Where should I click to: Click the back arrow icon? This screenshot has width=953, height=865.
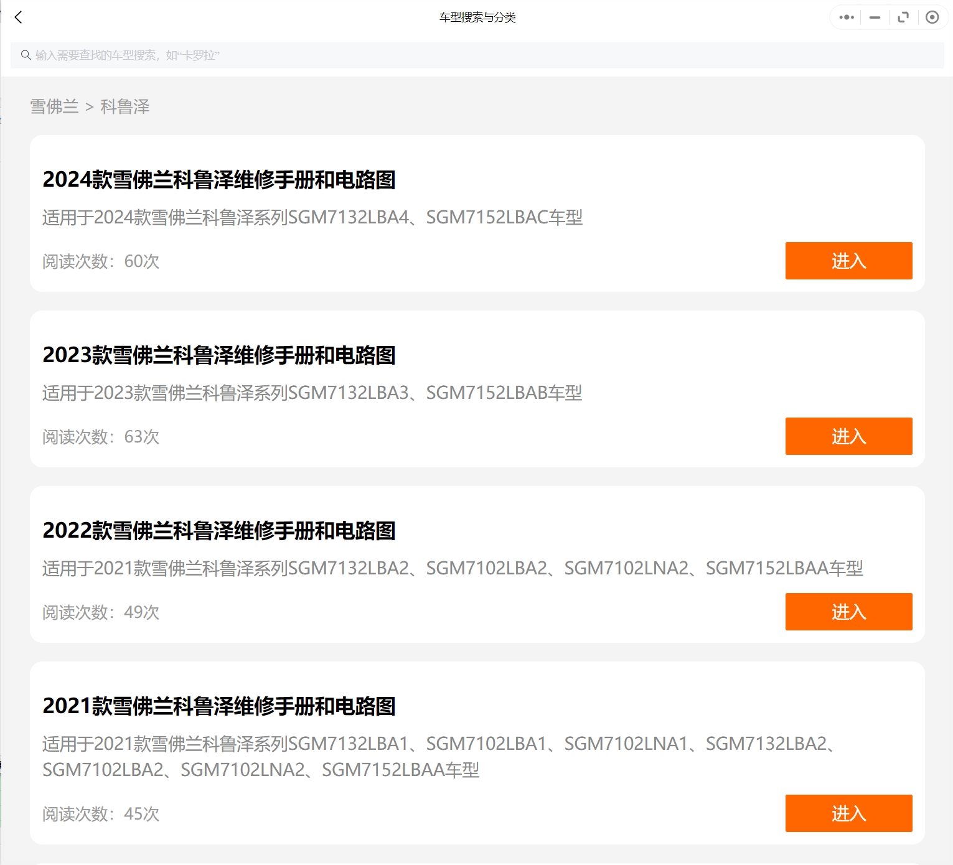19,17
